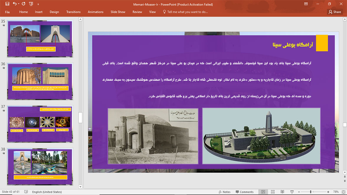The height and width of the screenshot is (195, 347).
Task: Open the Transitions tab
Action: (x=73, y=12)
